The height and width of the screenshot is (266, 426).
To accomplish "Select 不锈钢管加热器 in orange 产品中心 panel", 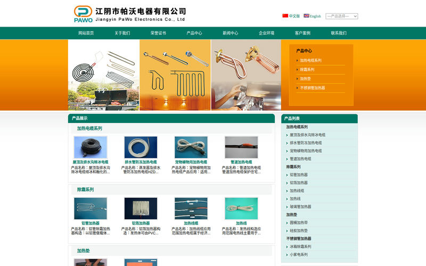I will (x=313, y=88).
